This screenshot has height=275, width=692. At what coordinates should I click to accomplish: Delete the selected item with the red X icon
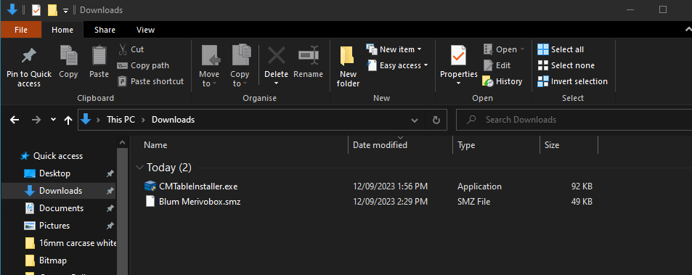coord(276,56)
